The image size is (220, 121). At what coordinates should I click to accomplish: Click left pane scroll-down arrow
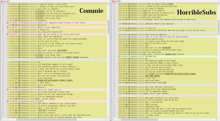pyautogui.click(x=108, y=117)
